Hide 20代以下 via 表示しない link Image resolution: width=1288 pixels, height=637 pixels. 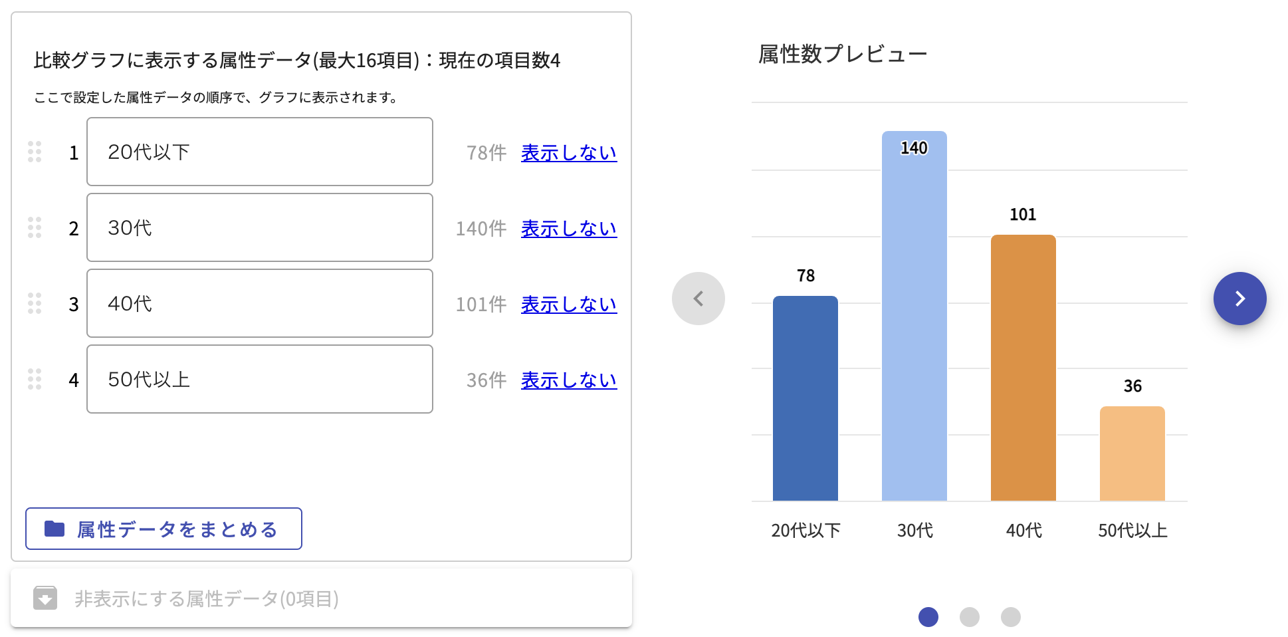click(x=568, y=153)
